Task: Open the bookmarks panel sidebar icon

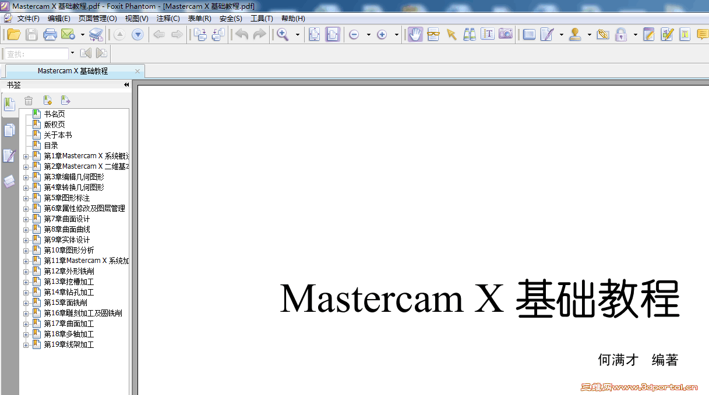Action: tap(9, 105)
